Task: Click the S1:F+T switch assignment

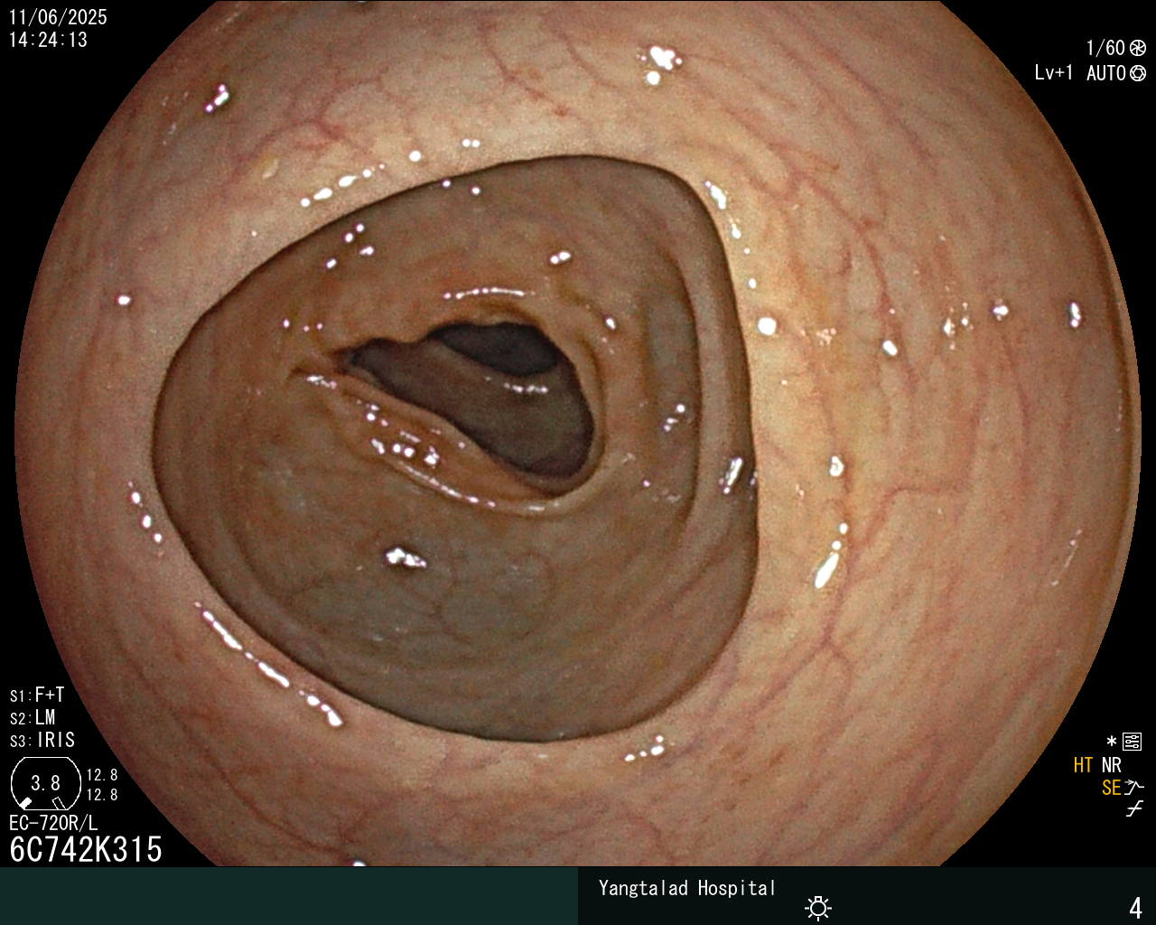Action: point(37,696)
